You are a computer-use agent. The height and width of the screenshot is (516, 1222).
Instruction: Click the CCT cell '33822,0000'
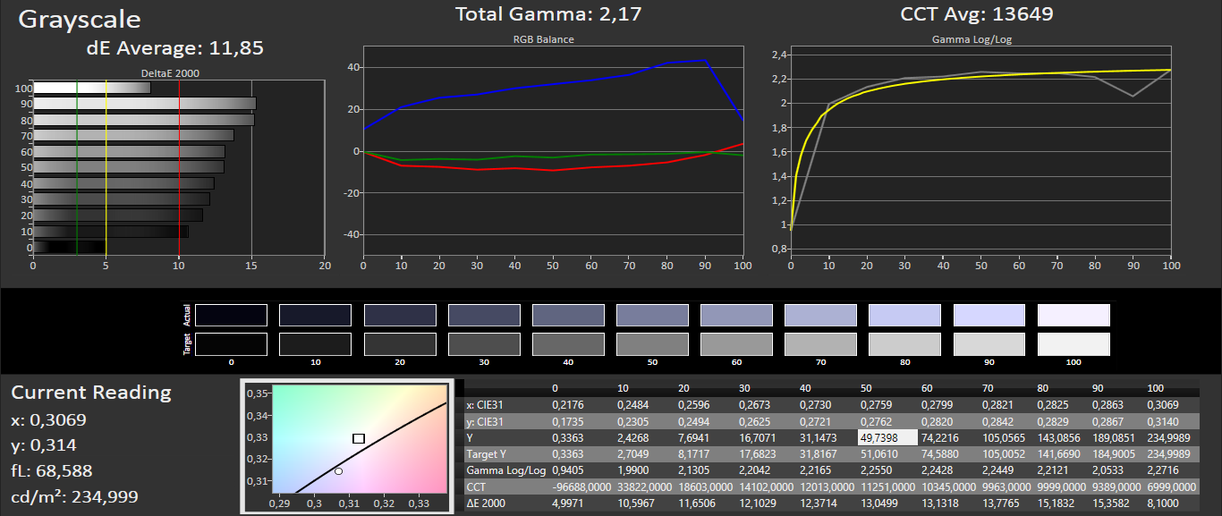(x=646, y=486)
